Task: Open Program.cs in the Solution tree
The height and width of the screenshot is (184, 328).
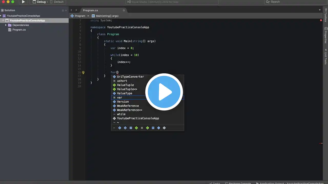Action: [19, 30]
